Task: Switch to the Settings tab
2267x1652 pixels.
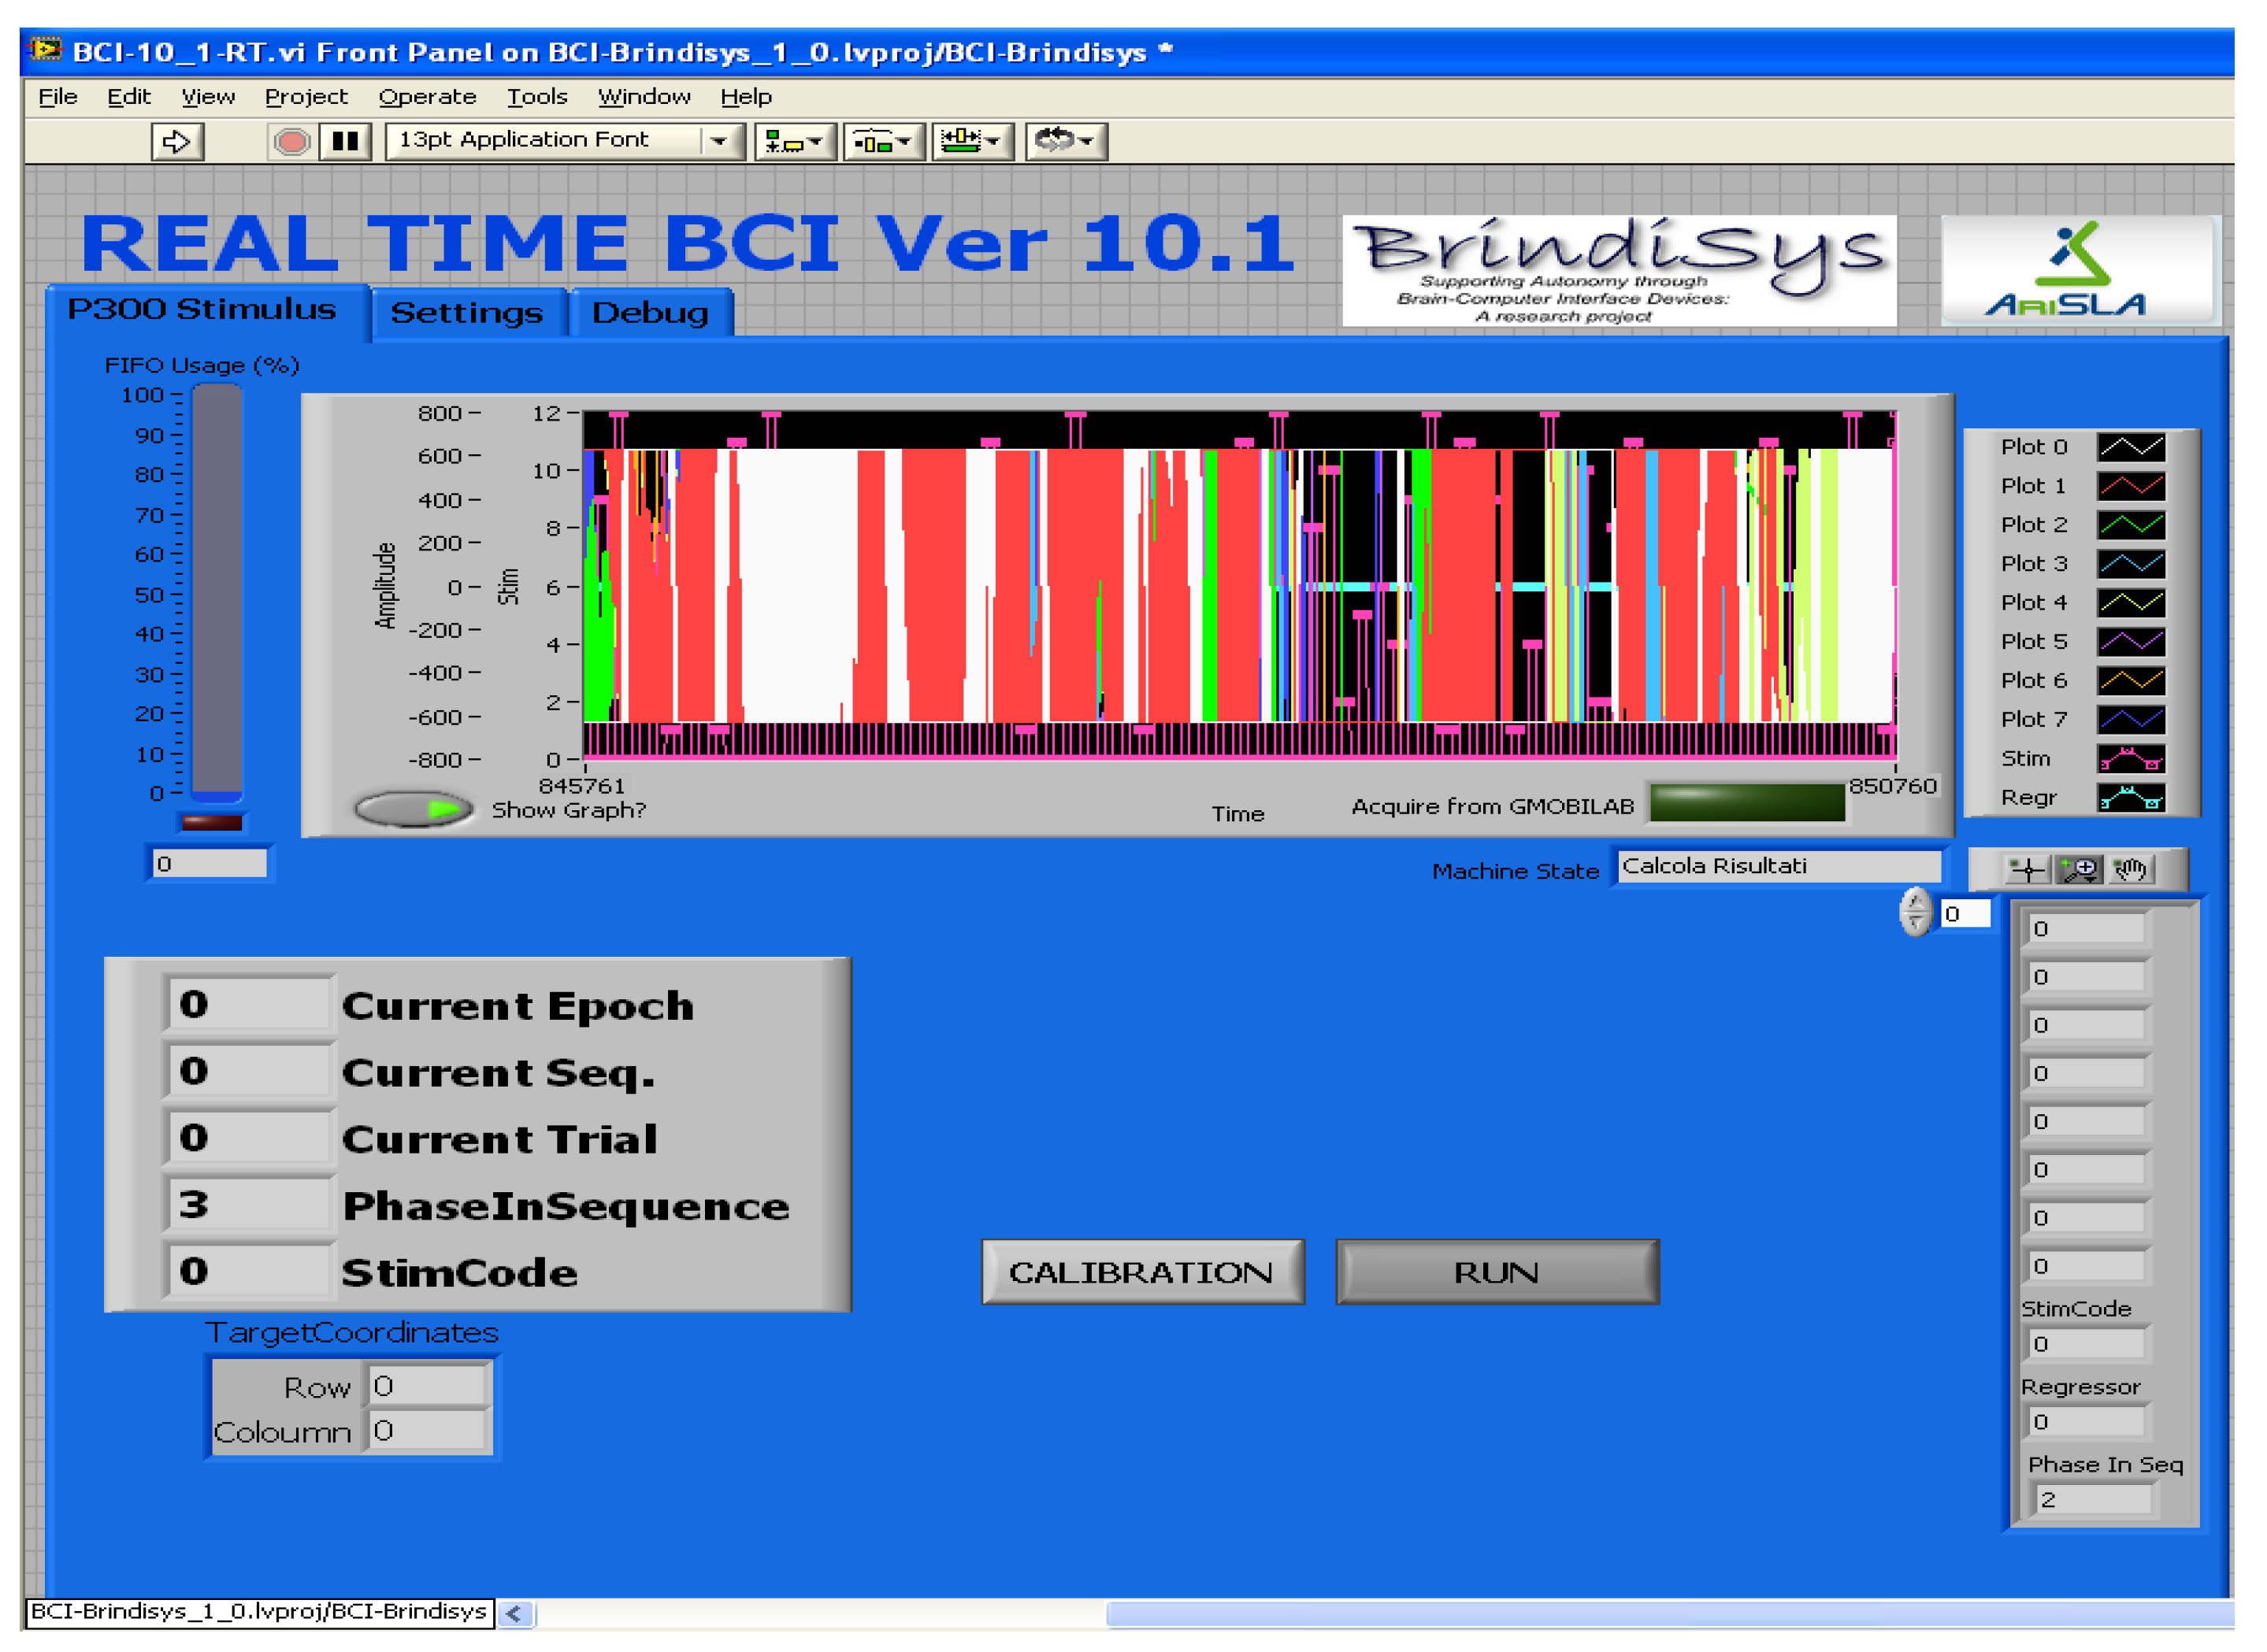Action: 466,313
